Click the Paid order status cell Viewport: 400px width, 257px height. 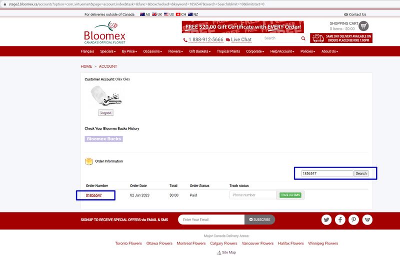[x=193, y=195]
